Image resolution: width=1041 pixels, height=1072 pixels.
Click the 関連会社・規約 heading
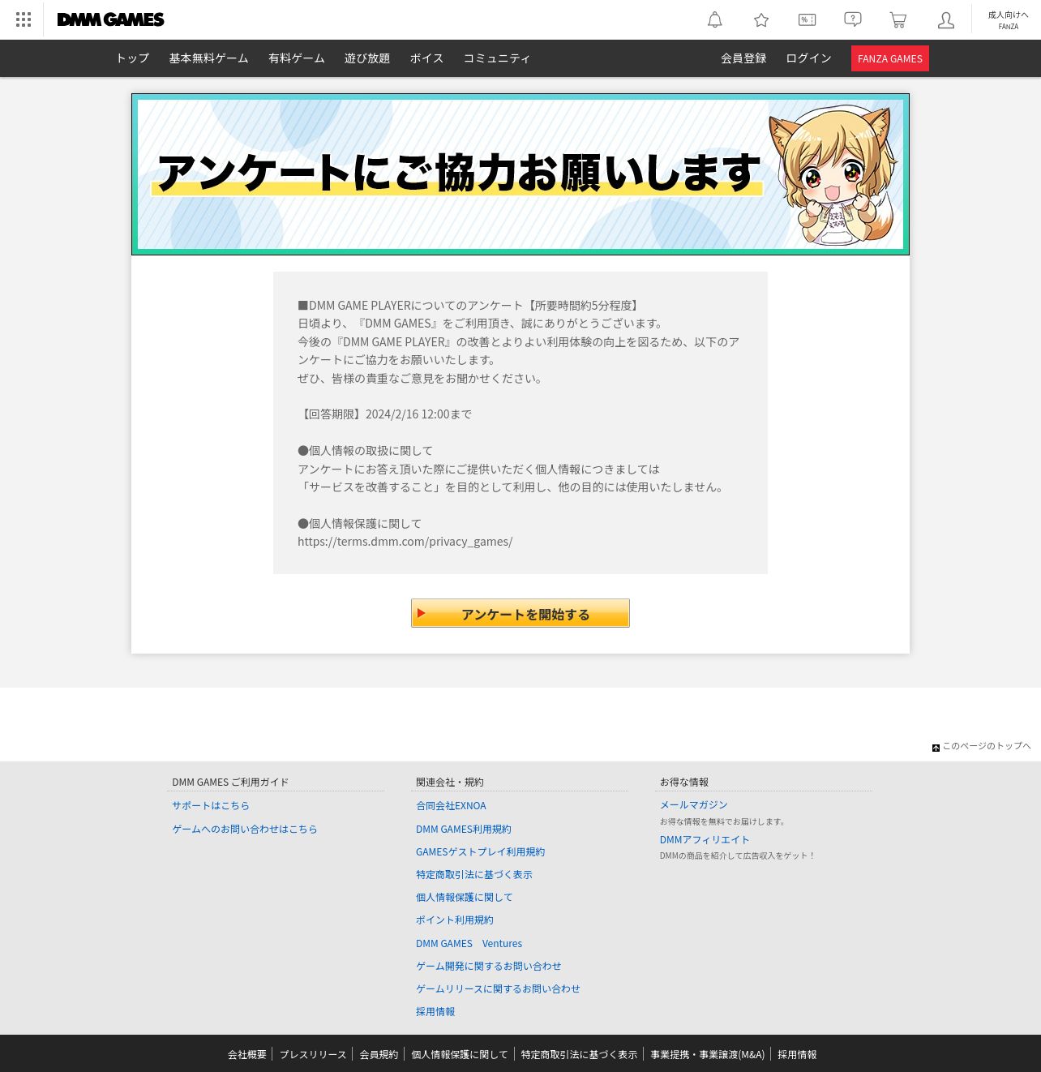[x=450, y=783]
